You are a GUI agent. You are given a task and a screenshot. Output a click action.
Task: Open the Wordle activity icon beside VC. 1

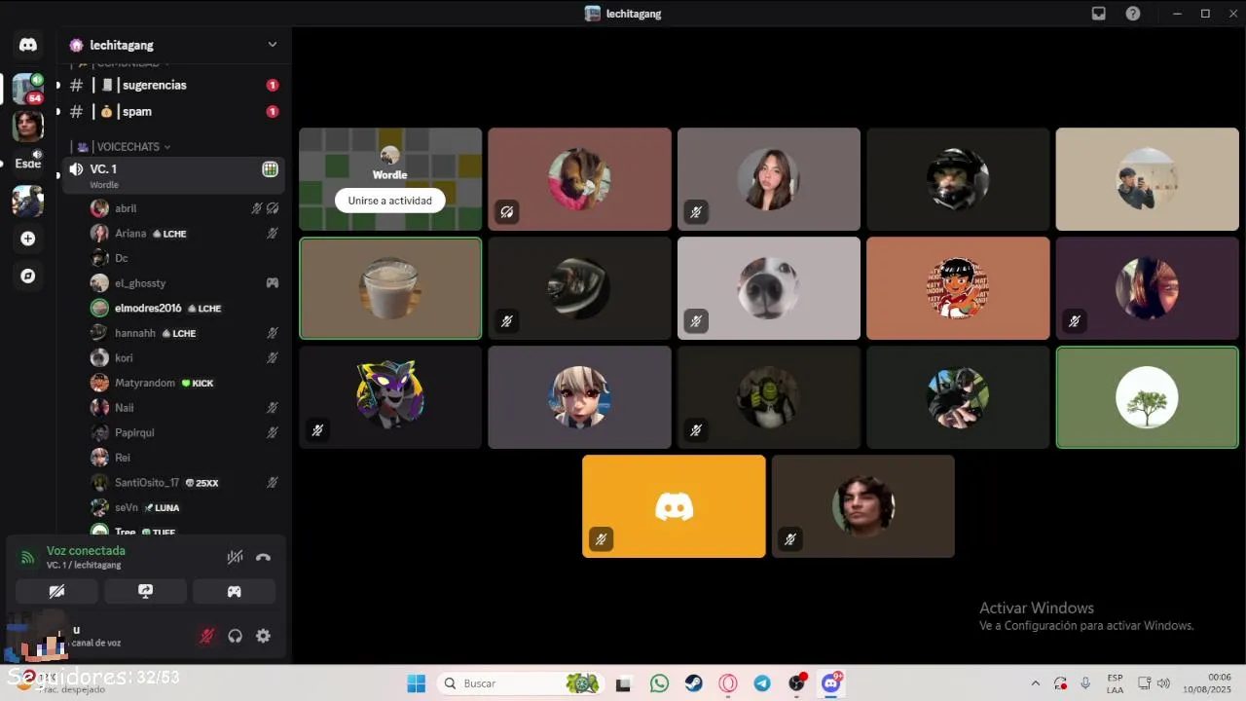click(x=270, y=169)
